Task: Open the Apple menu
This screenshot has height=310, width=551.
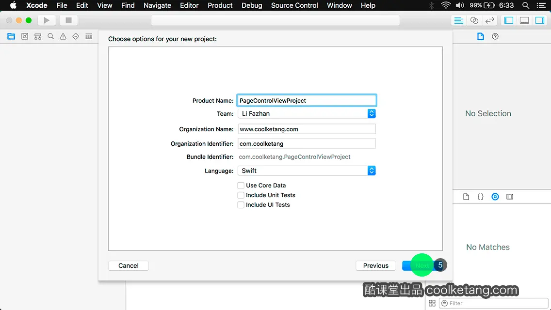Action: tap(13, 5)
